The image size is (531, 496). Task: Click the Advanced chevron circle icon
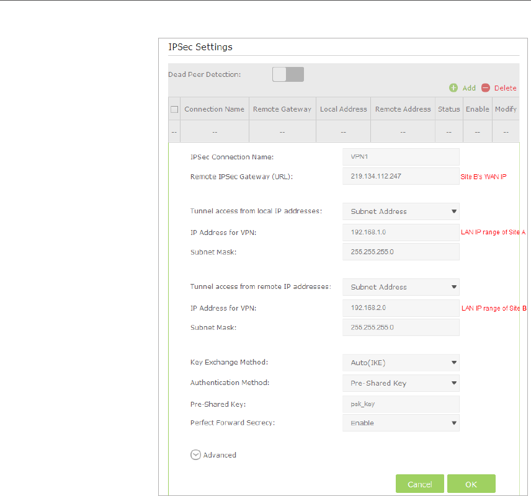click(195, 454)
